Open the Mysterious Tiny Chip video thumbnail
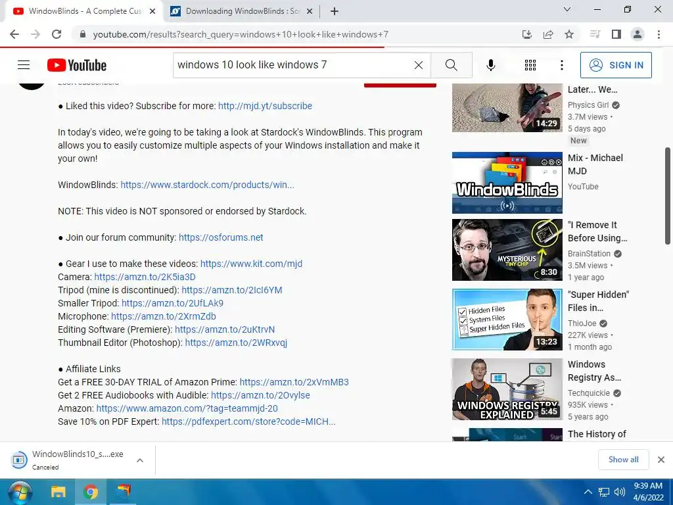This screenshot has height=505, width=673. pos(507,249)
